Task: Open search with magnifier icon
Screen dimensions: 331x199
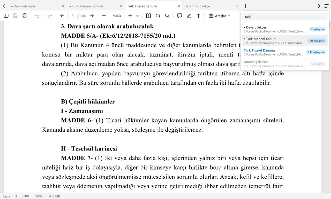Action: pyautogui.click(x=167, y=16)
